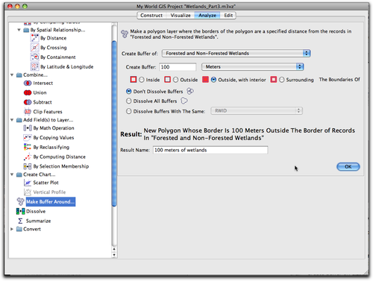
Task: Choose Don't Dissolve Buffers option
Action: coord(128,92)
